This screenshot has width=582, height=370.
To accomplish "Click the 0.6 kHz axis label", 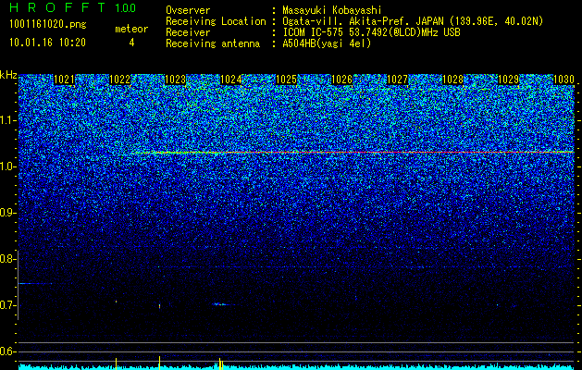I will pos(8,351).
